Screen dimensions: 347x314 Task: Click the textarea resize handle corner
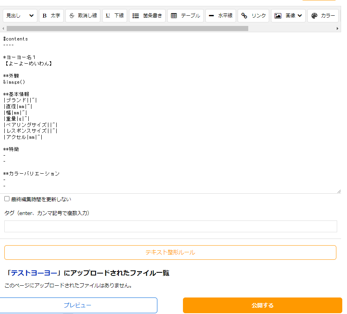[x=339, y=191]
